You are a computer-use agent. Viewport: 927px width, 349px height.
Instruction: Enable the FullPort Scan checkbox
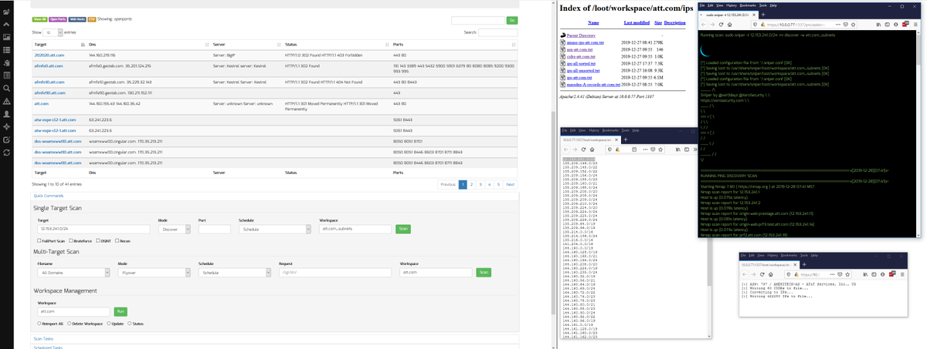coord(39,240)
